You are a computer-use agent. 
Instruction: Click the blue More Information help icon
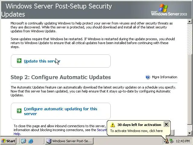148,77
